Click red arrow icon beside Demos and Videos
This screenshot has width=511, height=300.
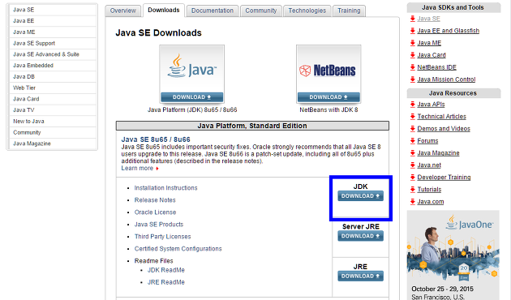coord(413,129)
